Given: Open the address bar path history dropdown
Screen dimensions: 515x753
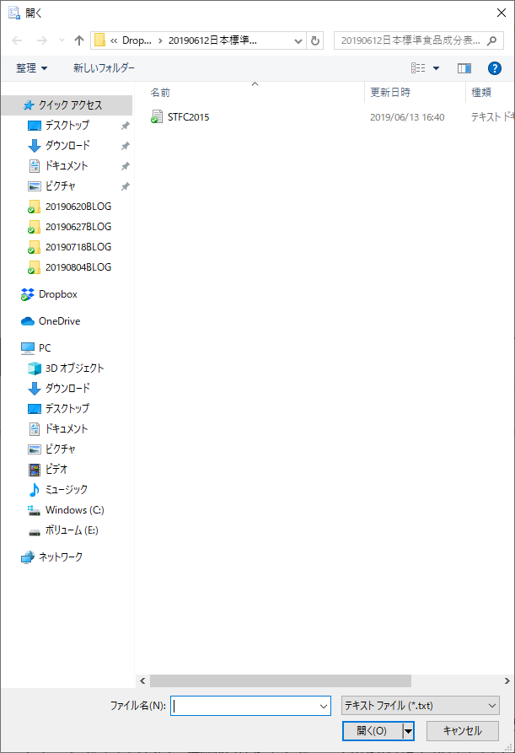Looking at the screenshot, I should [298, 40].
